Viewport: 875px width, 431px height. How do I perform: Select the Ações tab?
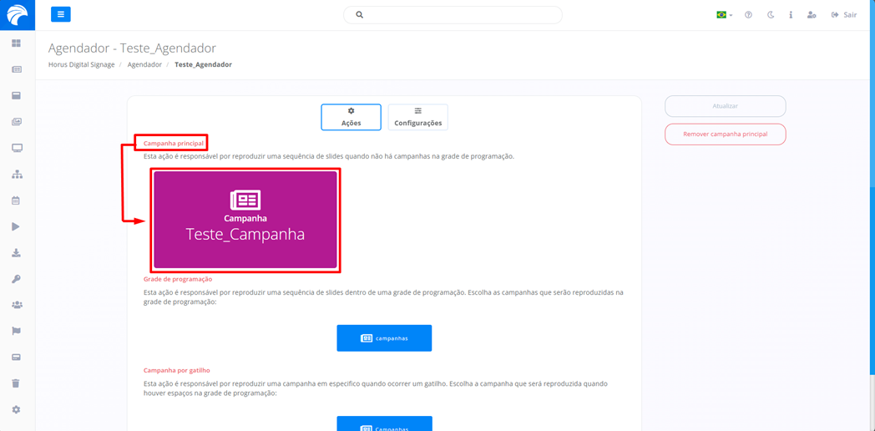(x=351, y=117)
